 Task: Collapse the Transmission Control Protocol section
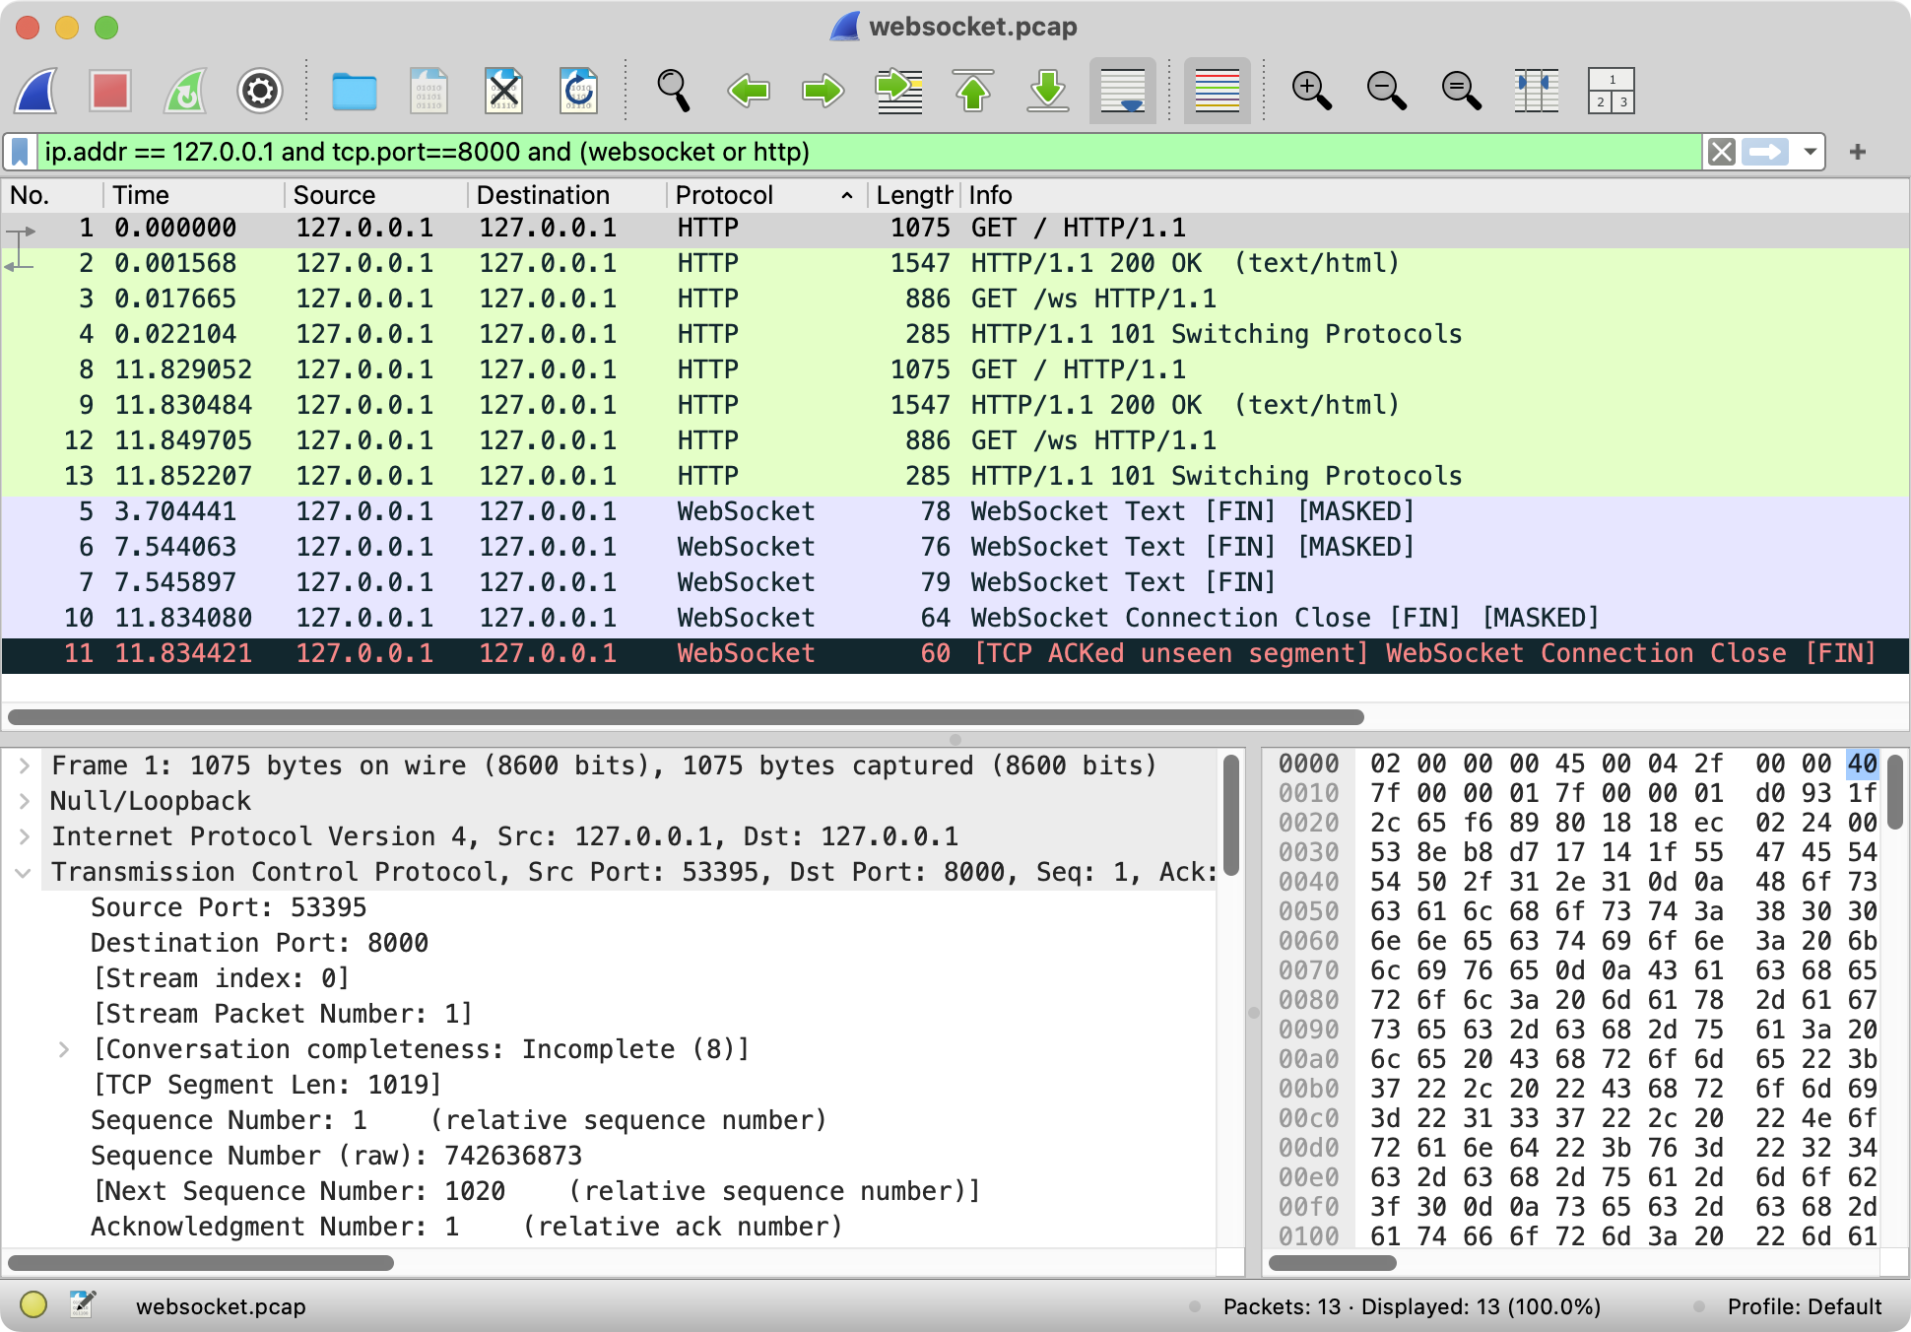click(25, 872)
